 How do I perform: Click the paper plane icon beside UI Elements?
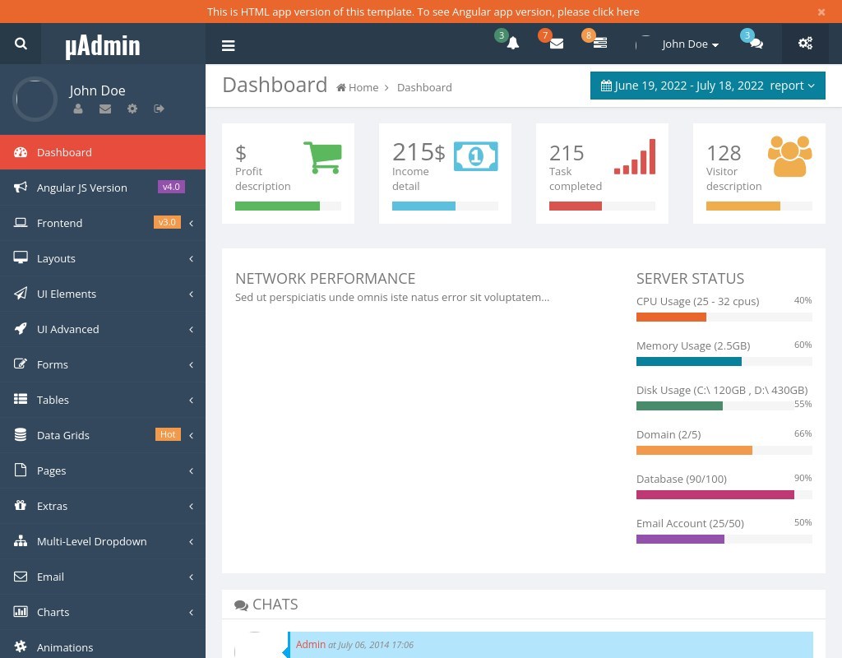(21, 294)
